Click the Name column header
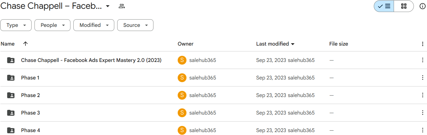427x135 pixels. (x=8, y=44)
